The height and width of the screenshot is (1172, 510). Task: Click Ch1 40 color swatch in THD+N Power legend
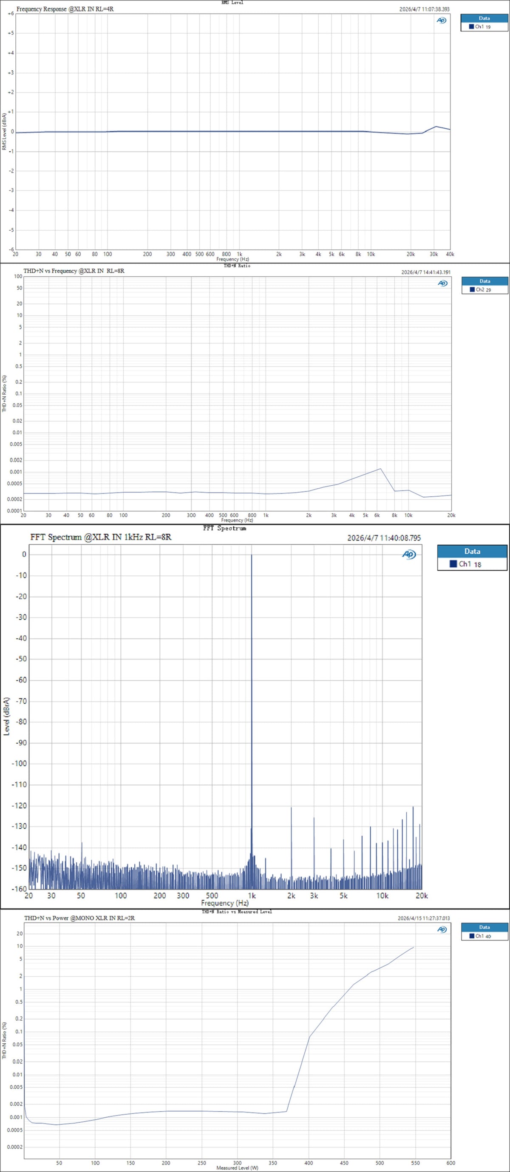click(472, 936)
